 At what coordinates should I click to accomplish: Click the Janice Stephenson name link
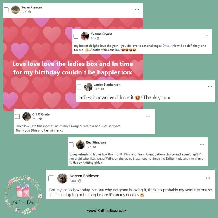click(107, 85)
